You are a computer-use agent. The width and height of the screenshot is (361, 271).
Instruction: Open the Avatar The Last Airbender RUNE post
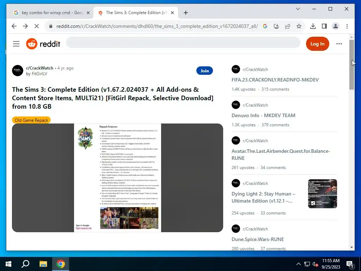tap(281, 155)
